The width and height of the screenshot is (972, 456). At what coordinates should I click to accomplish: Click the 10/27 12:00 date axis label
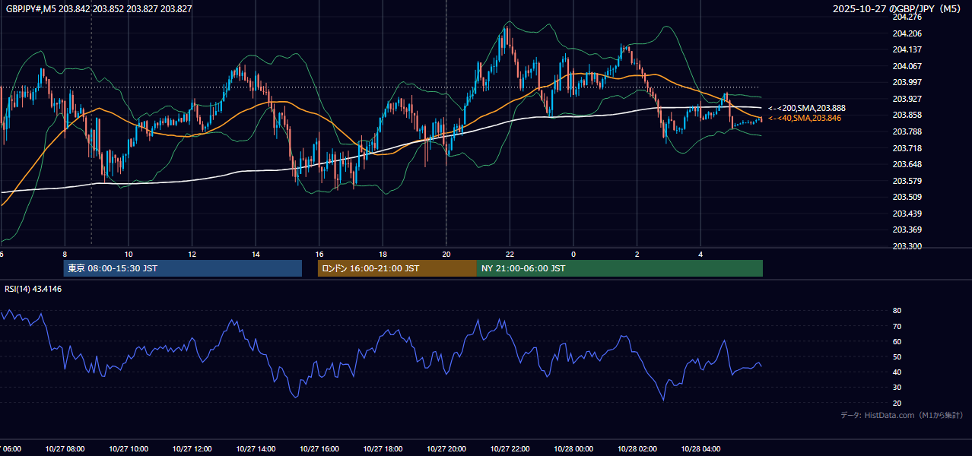(192, 449)
